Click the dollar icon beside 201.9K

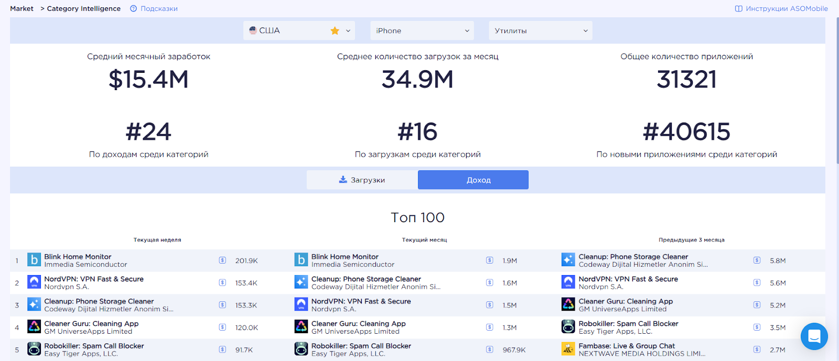click(222, 260)
